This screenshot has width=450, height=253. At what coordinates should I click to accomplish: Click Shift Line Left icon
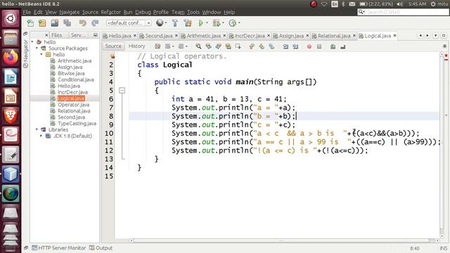coord(285,46)
